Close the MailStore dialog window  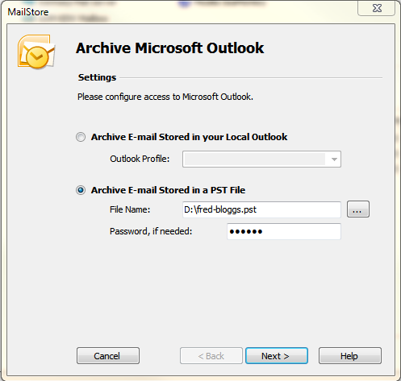click(376, 8)
